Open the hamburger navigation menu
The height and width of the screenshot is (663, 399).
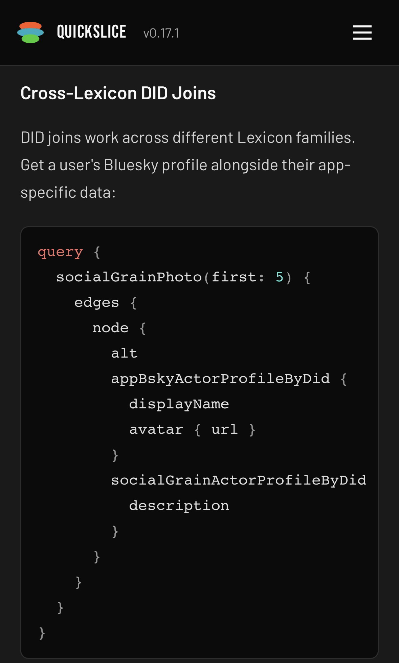(362, 33)
